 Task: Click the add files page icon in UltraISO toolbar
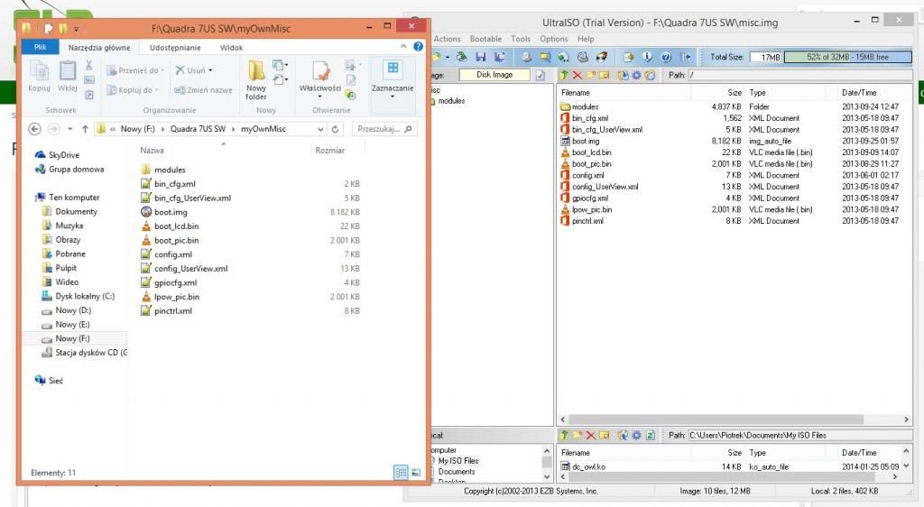click(x=628, y=57)
